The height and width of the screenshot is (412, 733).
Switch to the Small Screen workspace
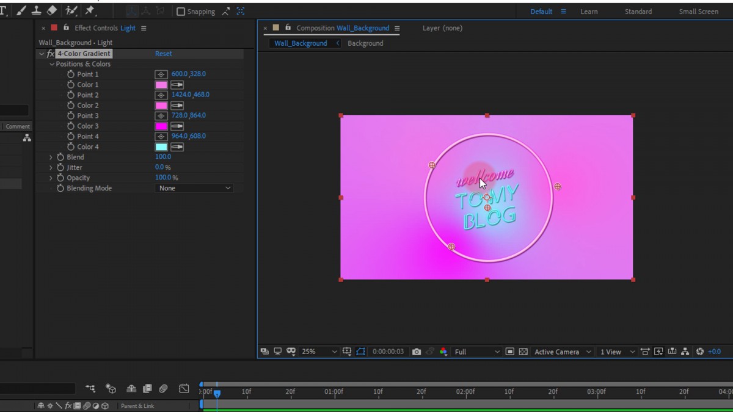coord(699,12)
